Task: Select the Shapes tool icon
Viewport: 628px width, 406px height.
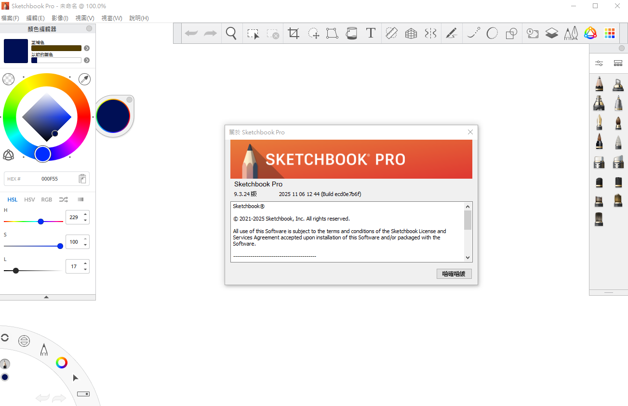Action: 511,33
